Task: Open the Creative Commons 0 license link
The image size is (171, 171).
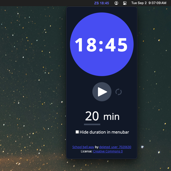Action: point(108,151)
